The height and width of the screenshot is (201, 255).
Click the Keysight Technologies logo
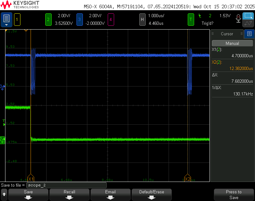pos(20,5)
